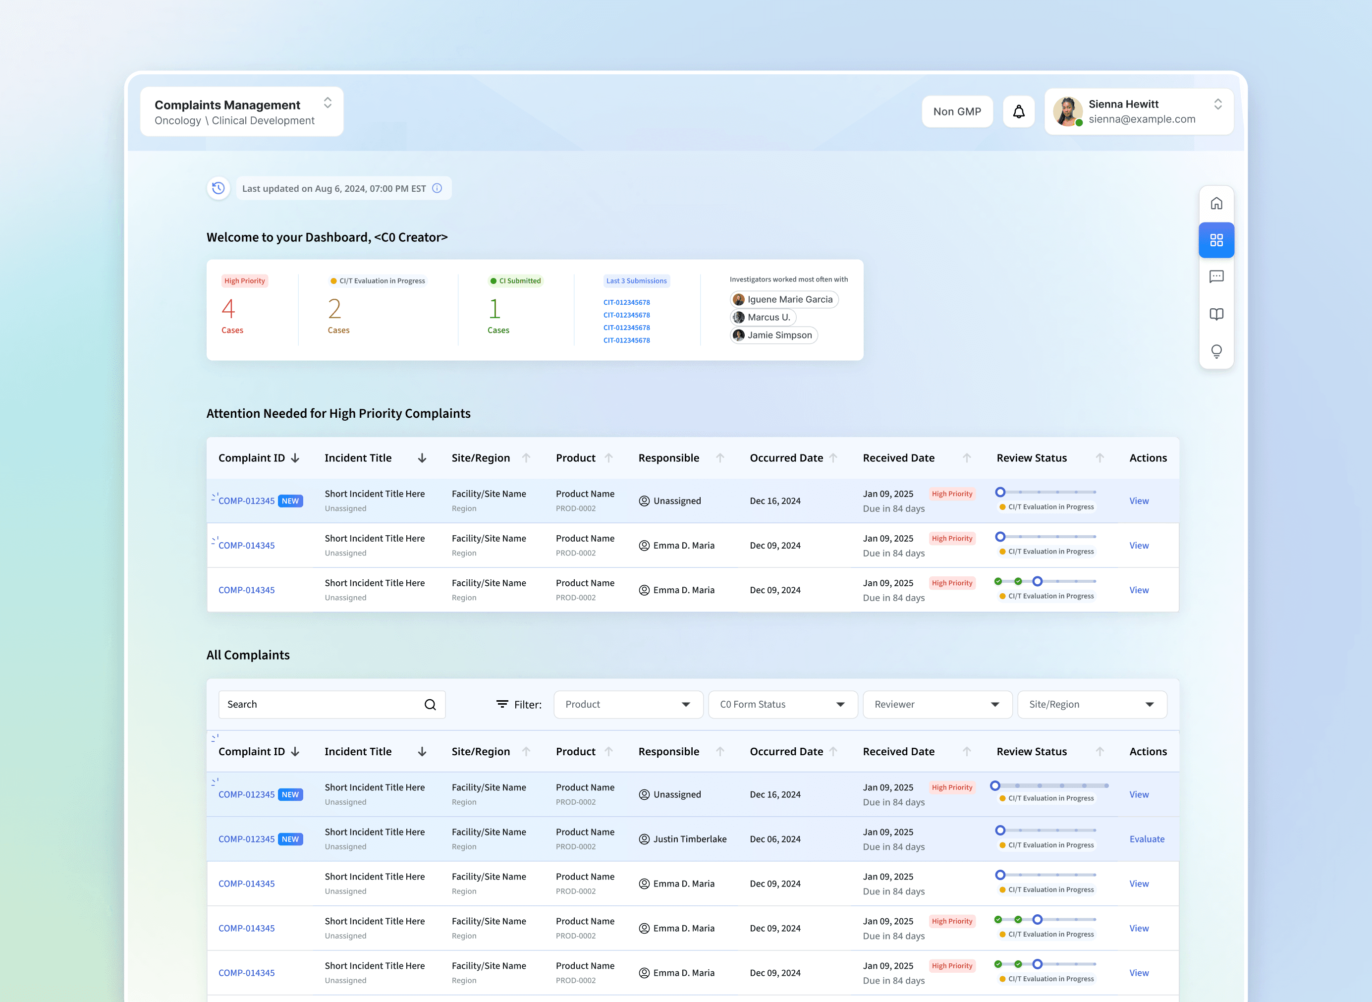Open the Reviewer filter dropdown
This screenshot has width=1372, height=1002.
coord(938,704)
